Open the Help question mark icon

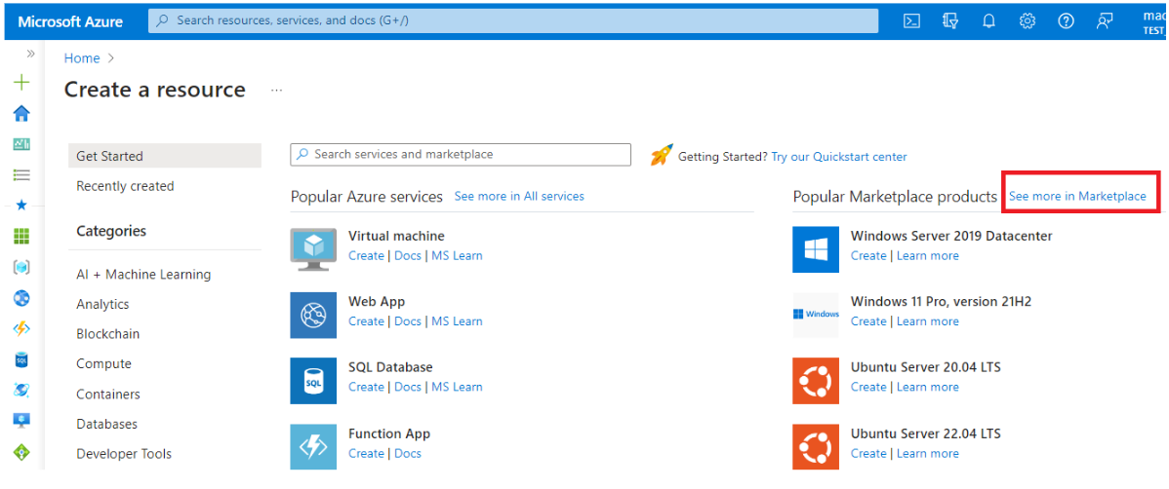pyautogui.click(x=1067, y=20)
